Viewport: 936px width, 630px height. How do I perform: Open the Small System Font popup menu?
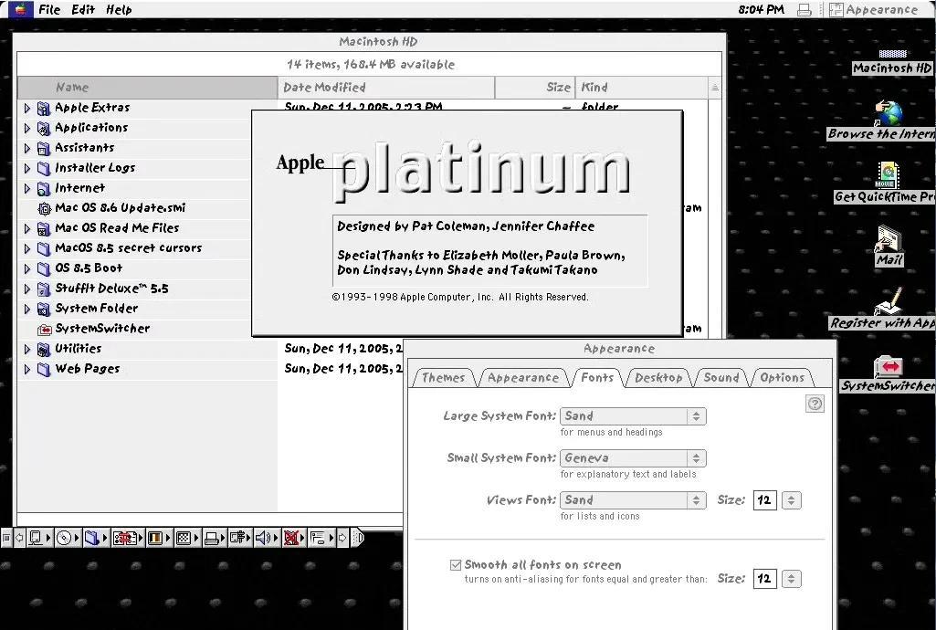tap(633, 458)
